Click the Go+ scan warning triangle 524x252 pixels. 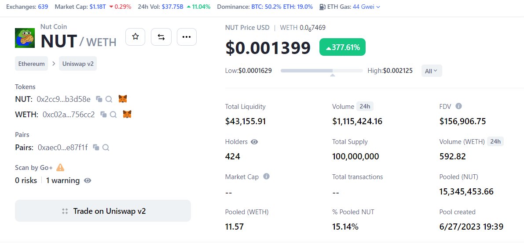coord(60,167)
